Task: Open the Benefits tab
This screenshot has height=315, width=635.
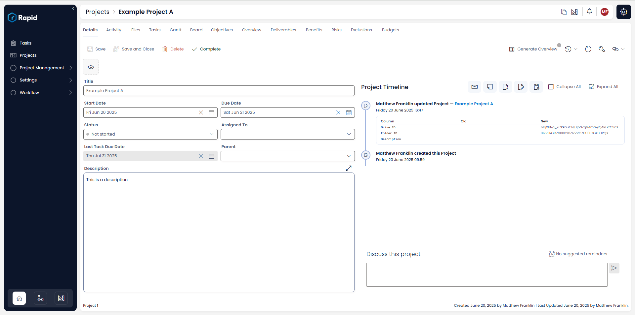Action: tap(314, 30)
